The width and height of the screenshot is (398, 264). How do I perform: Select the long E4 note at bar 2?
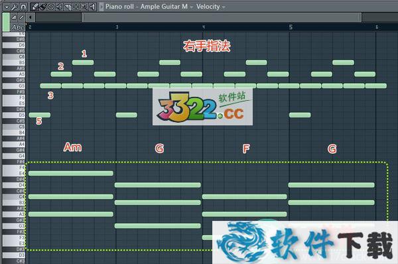(71, 173)
